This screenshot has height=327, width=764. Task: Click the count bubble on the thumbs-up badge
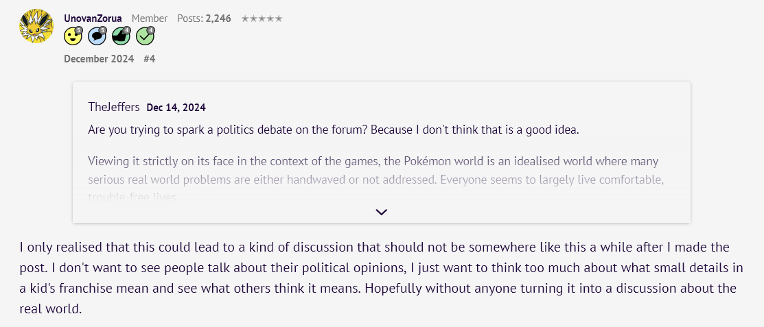pos(127,30)
